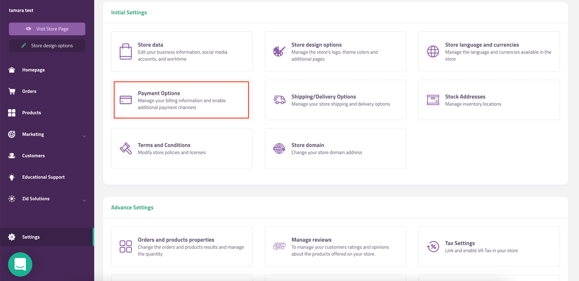Screen dimensions: 579x281
Task: Open Orders from the sidebar
Action: (29, 91)
